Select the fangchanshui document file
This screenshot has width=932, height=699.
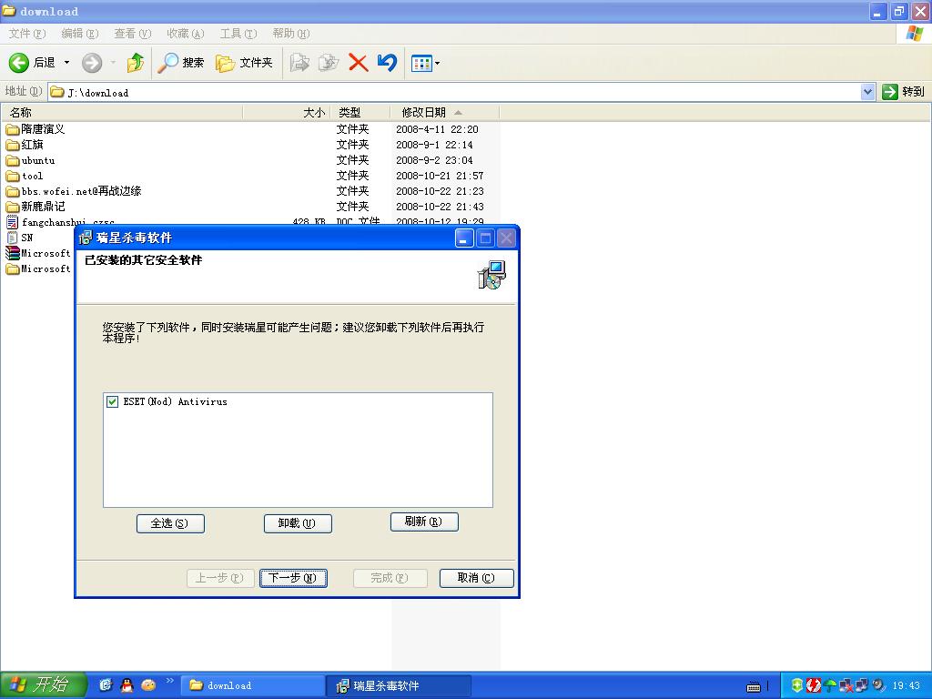tap(60, 222)
